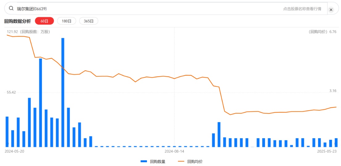Switch to the 180日 period tab

[x=66, y=21]
